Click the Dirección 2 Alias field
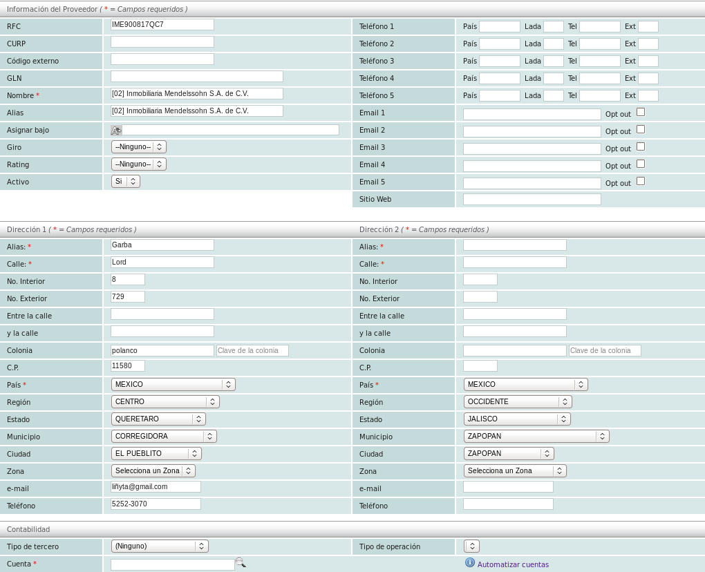Screen dimensions: 705x572 click(514, 245)
